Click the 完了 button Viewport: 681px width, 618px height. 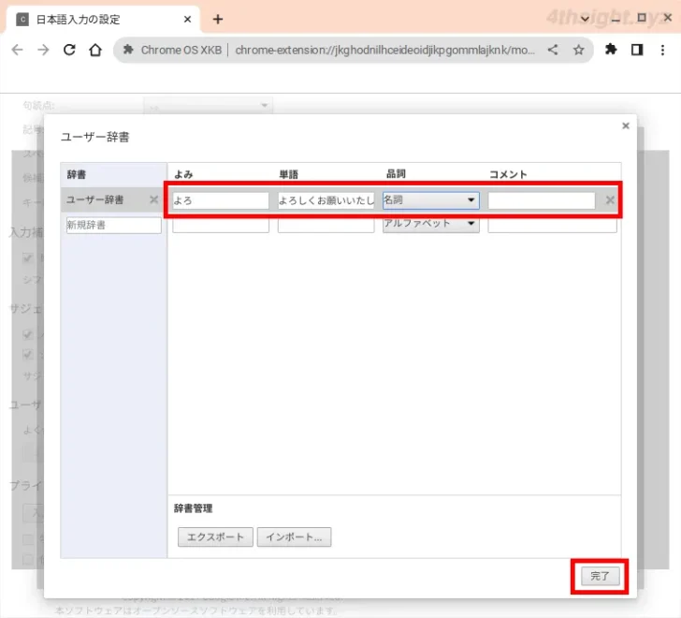coord(601,576)
